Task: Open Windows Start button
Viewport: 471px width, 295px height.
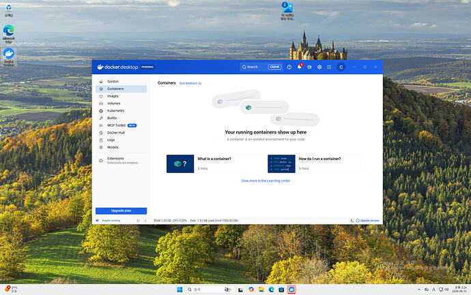Action: tap(180, 290)
